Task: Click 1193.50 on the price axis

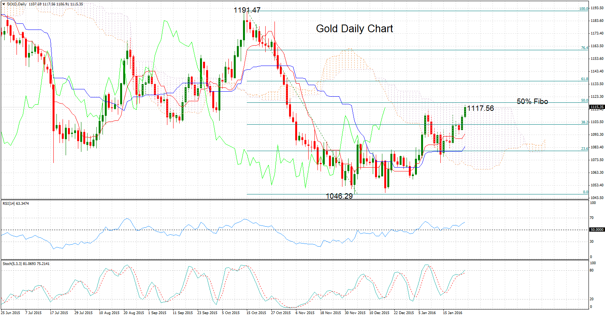Action: pos(597,8)
